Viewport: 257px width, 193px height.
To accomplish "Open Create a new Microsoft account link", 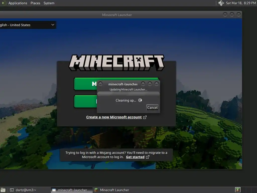I will [x=114, y=117].
